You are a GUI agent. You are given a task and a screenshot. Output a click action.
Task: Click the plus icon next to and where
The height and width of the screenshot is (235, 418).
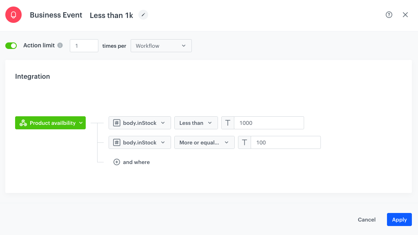point(116,162)
